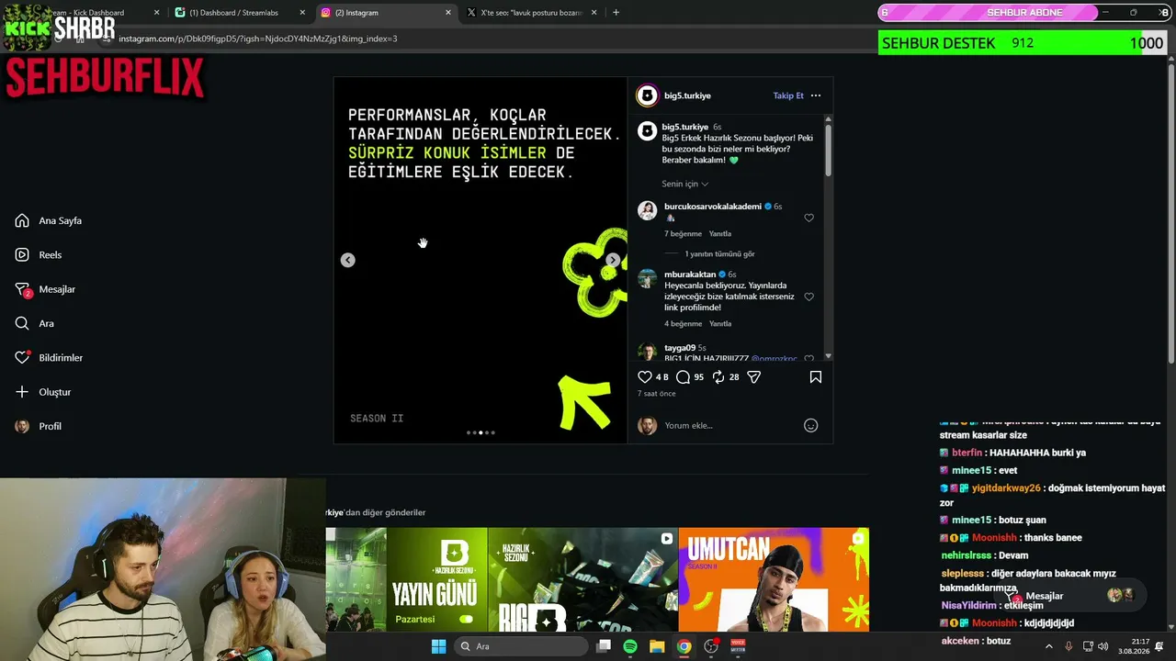Open volume control in system tray
The image size is (1176, 661).
(x=1102, y=646)
